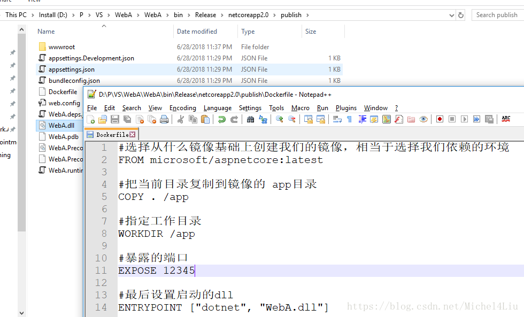Expand the chevron after bin breadcrumb

(x=189, y=15)
